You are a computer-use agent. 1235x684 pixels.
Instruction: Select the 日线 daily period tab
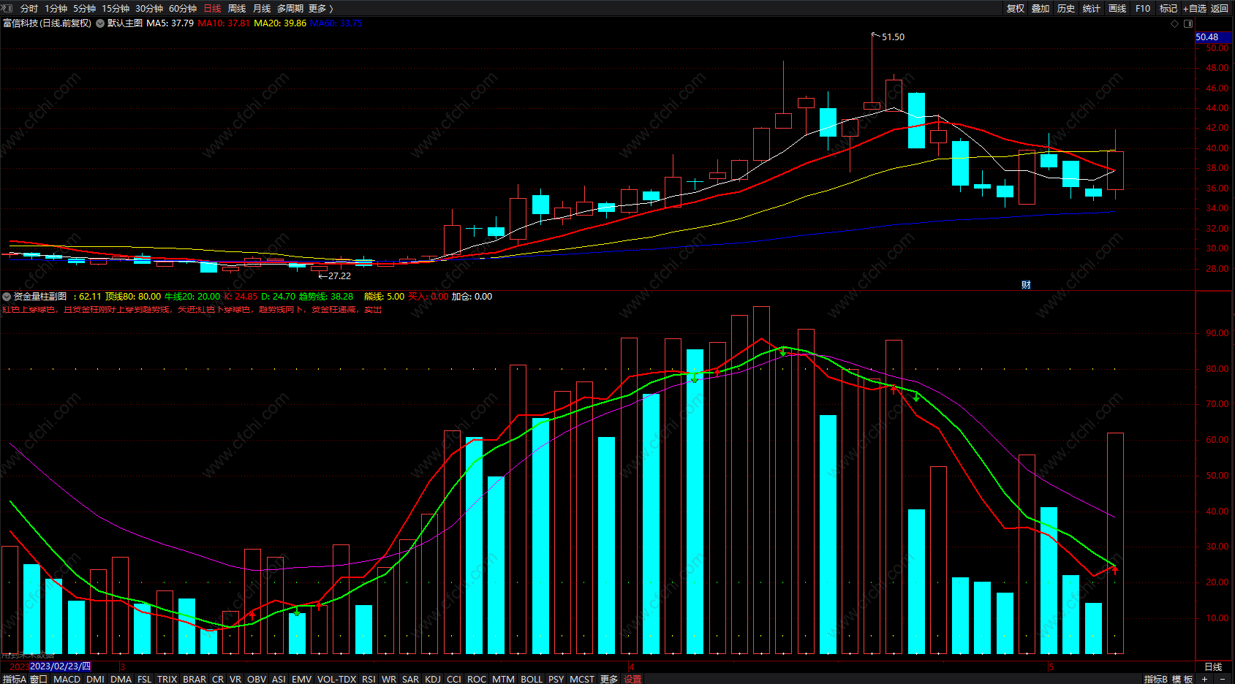(x=212, y=8)
